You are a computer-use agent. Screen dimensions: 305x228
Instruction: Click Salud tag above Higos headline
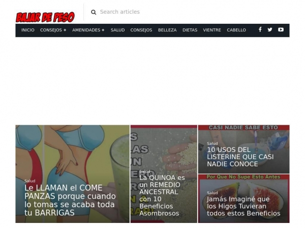(212, 193)
